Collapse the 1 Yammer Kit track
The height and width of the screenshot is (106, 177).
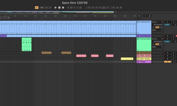pyautogui.click(x=138, y=22)
